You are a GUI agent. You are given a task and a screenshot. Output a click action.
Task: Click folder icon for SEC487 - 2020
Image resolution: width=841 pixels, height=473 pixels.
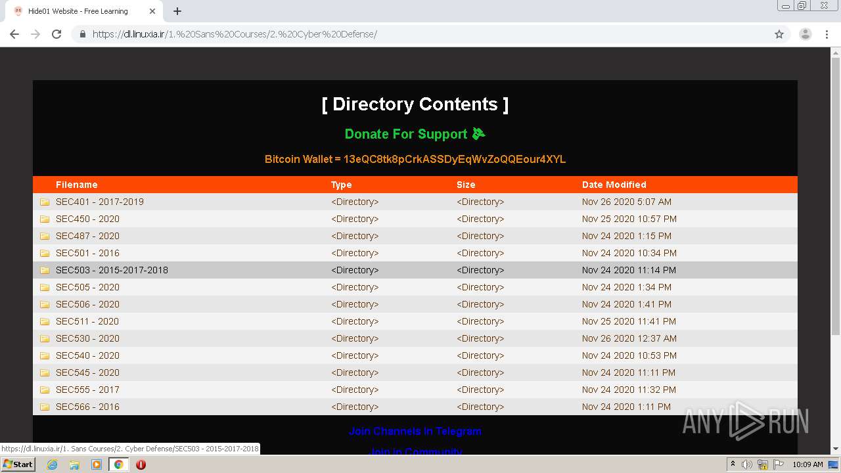[x=45, y=236]
